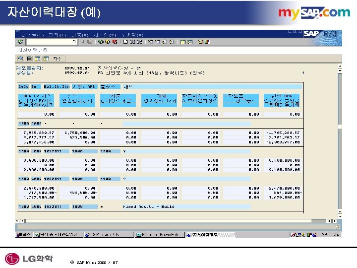This screenshot has width=357, height=268.
Task: Select value 14,705,280.57 in last column
Action: tap(283, 133)
